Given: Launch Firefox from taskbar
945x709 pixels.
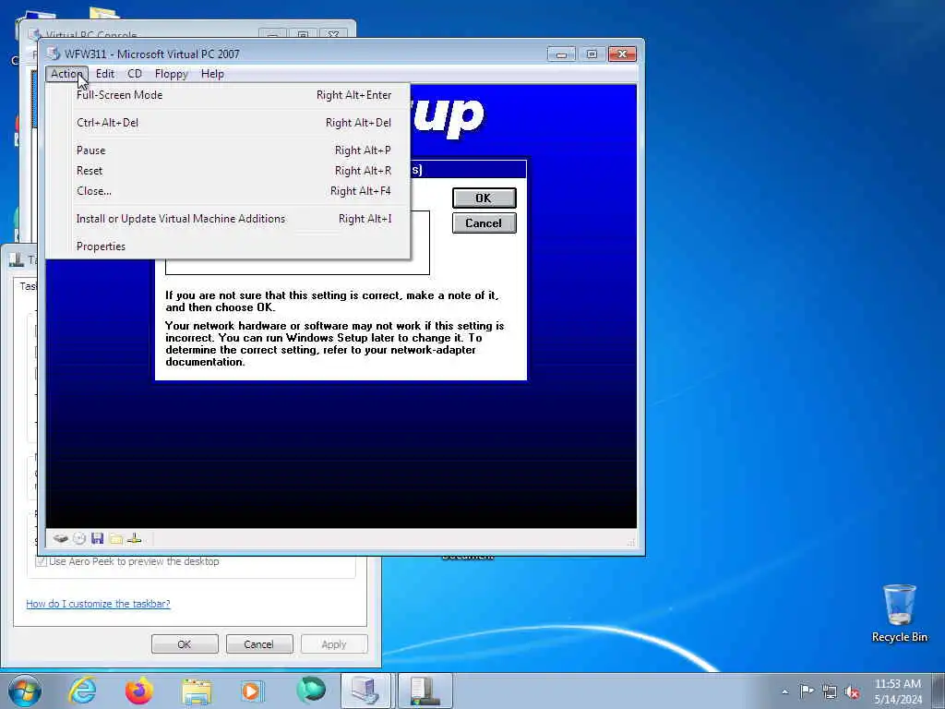Looking at the screenshot, I should click(139, 691).
